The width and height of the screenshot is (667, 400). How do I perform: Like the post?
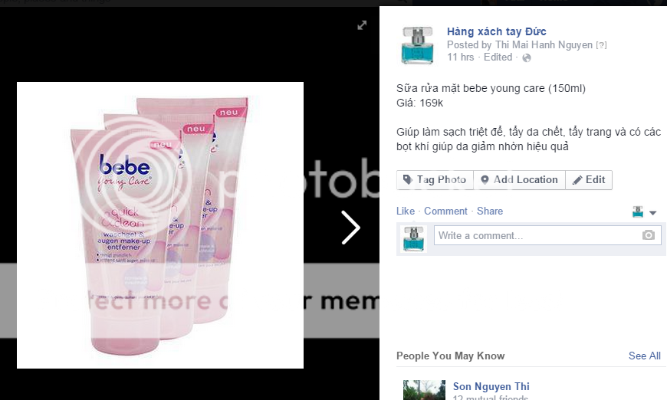406,211
